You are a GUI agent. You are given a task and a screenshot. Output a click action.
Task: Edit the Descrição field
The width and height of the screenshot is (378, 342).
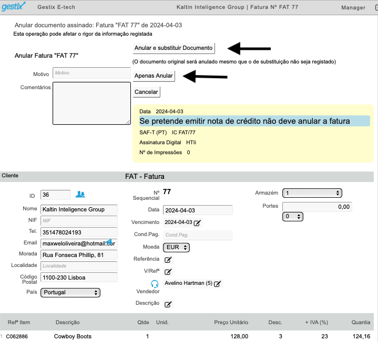click(168, 304)
